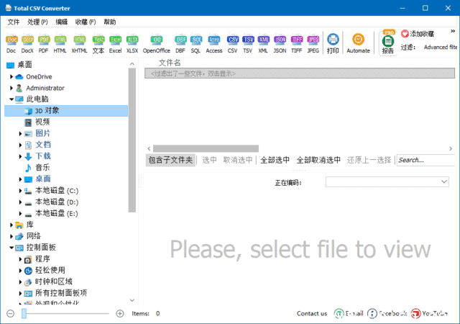
Task: Open the Help menu
Action: [109, 22]
